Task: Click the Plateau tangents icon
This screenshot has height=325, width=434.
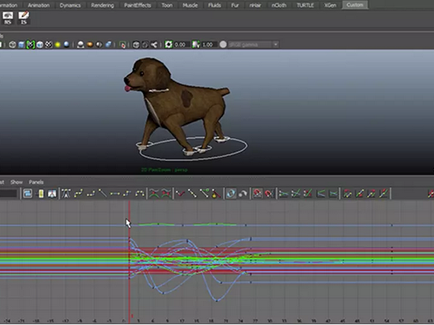Action: [x=140, y=194]
